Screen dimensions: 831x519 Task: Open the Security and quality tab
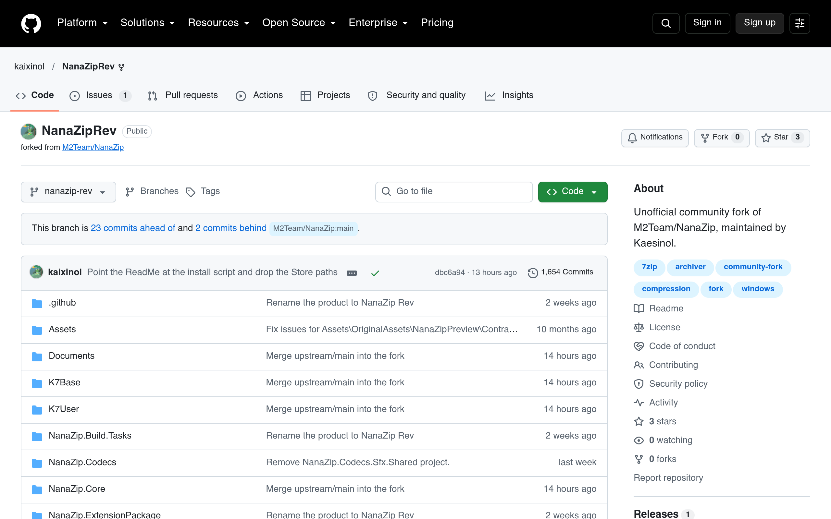pos(416,95)
